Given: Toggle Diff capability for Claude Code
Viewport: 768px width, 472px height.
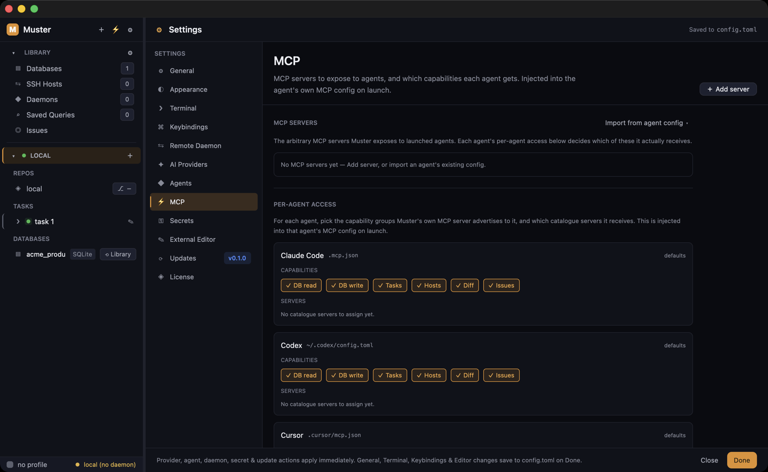Looking at the screenshot, I should [x=465, y=285].
